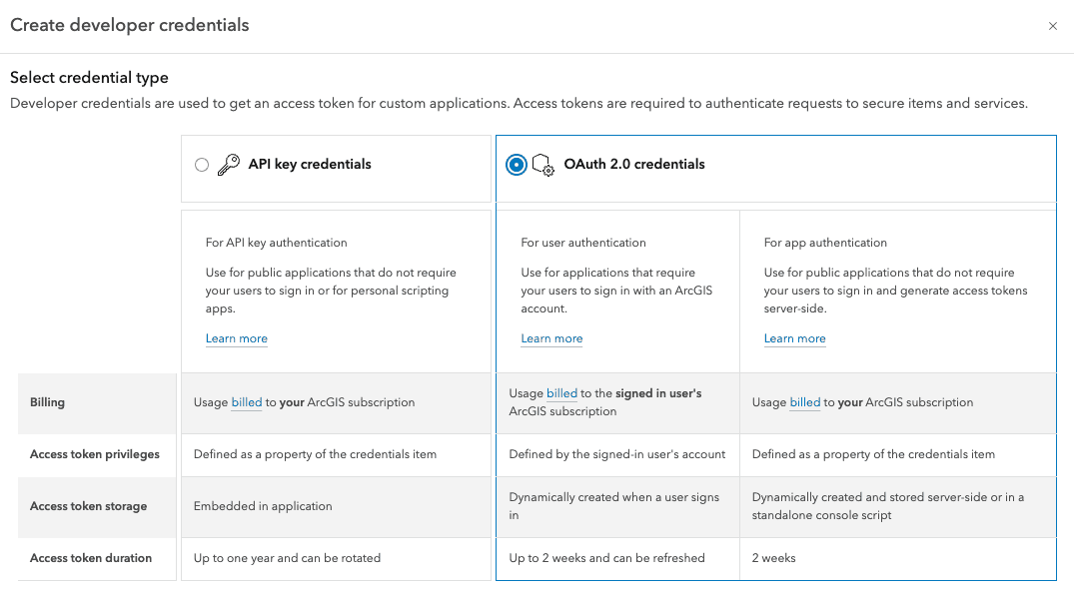Follow the billed link for signed in user's subscription
1074x597 pixels.
coord(561,393)
